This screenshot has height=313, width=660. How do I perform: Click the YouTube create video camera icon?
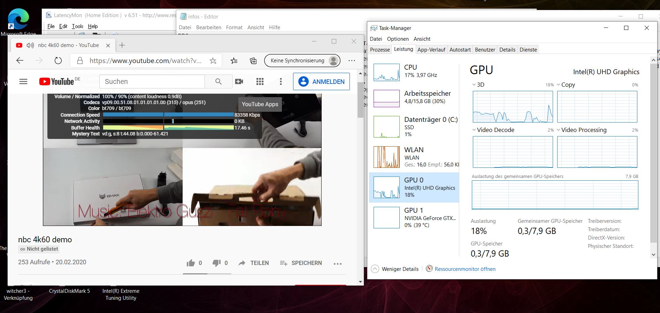coord(239,81)
